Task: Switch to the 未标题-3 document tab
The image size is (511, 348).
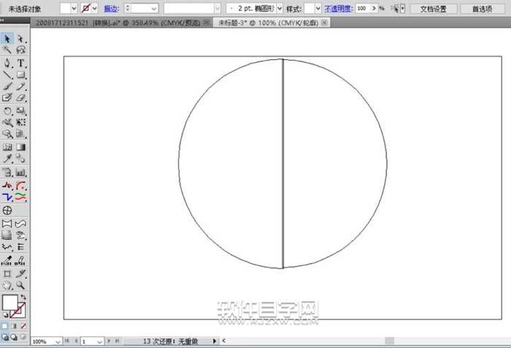Action: click(268, 23)
